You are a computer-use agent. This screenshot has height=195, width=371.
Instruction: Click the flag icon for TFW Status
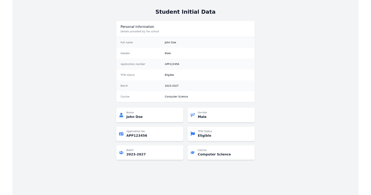click(193, 134)
